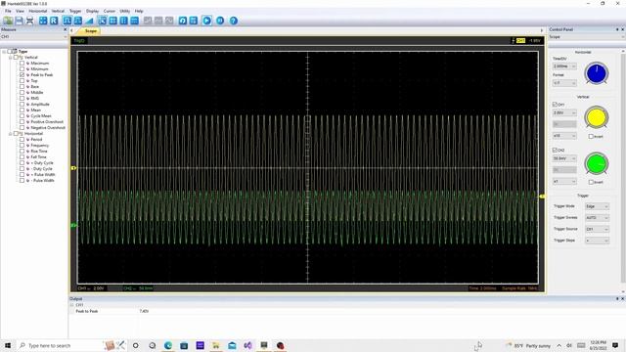Open the Trigger Mode Edge dropdown

click(598, 206)
